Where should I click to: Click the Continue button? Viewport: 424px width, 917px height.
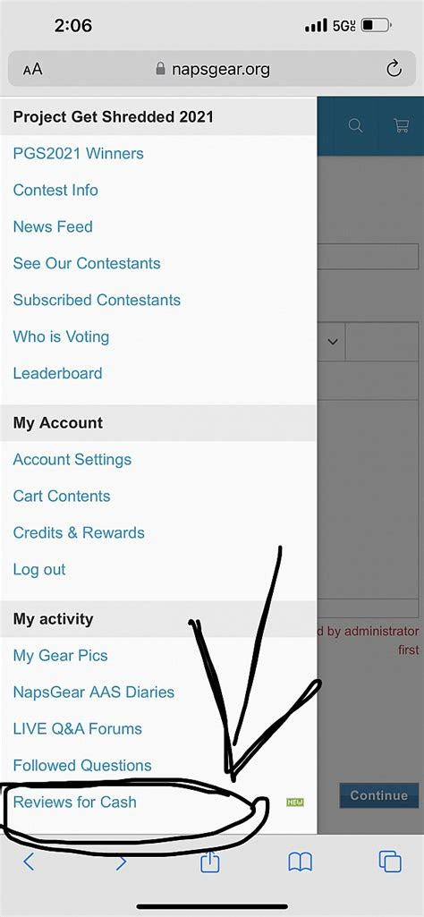(x=379, y=795)
